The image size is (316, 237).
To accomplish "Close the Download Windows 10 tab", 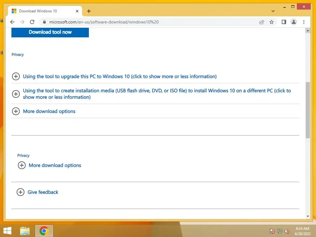I will (x=77, y=11).
